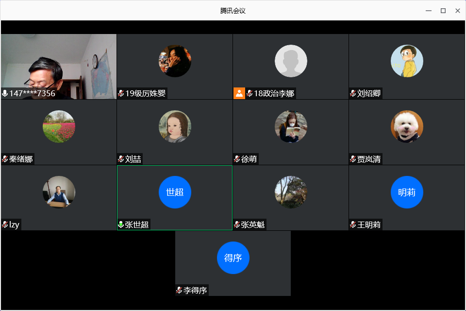Click the muted mic icon beside 王明莉
466x311 pixels.
[x=353, y=225]
